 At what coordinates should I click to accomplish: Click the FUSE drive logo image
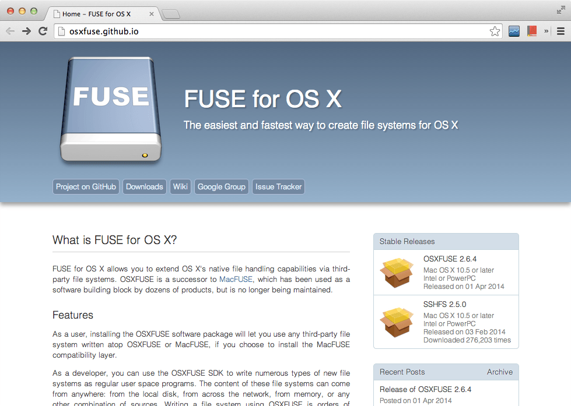[111, 110]
